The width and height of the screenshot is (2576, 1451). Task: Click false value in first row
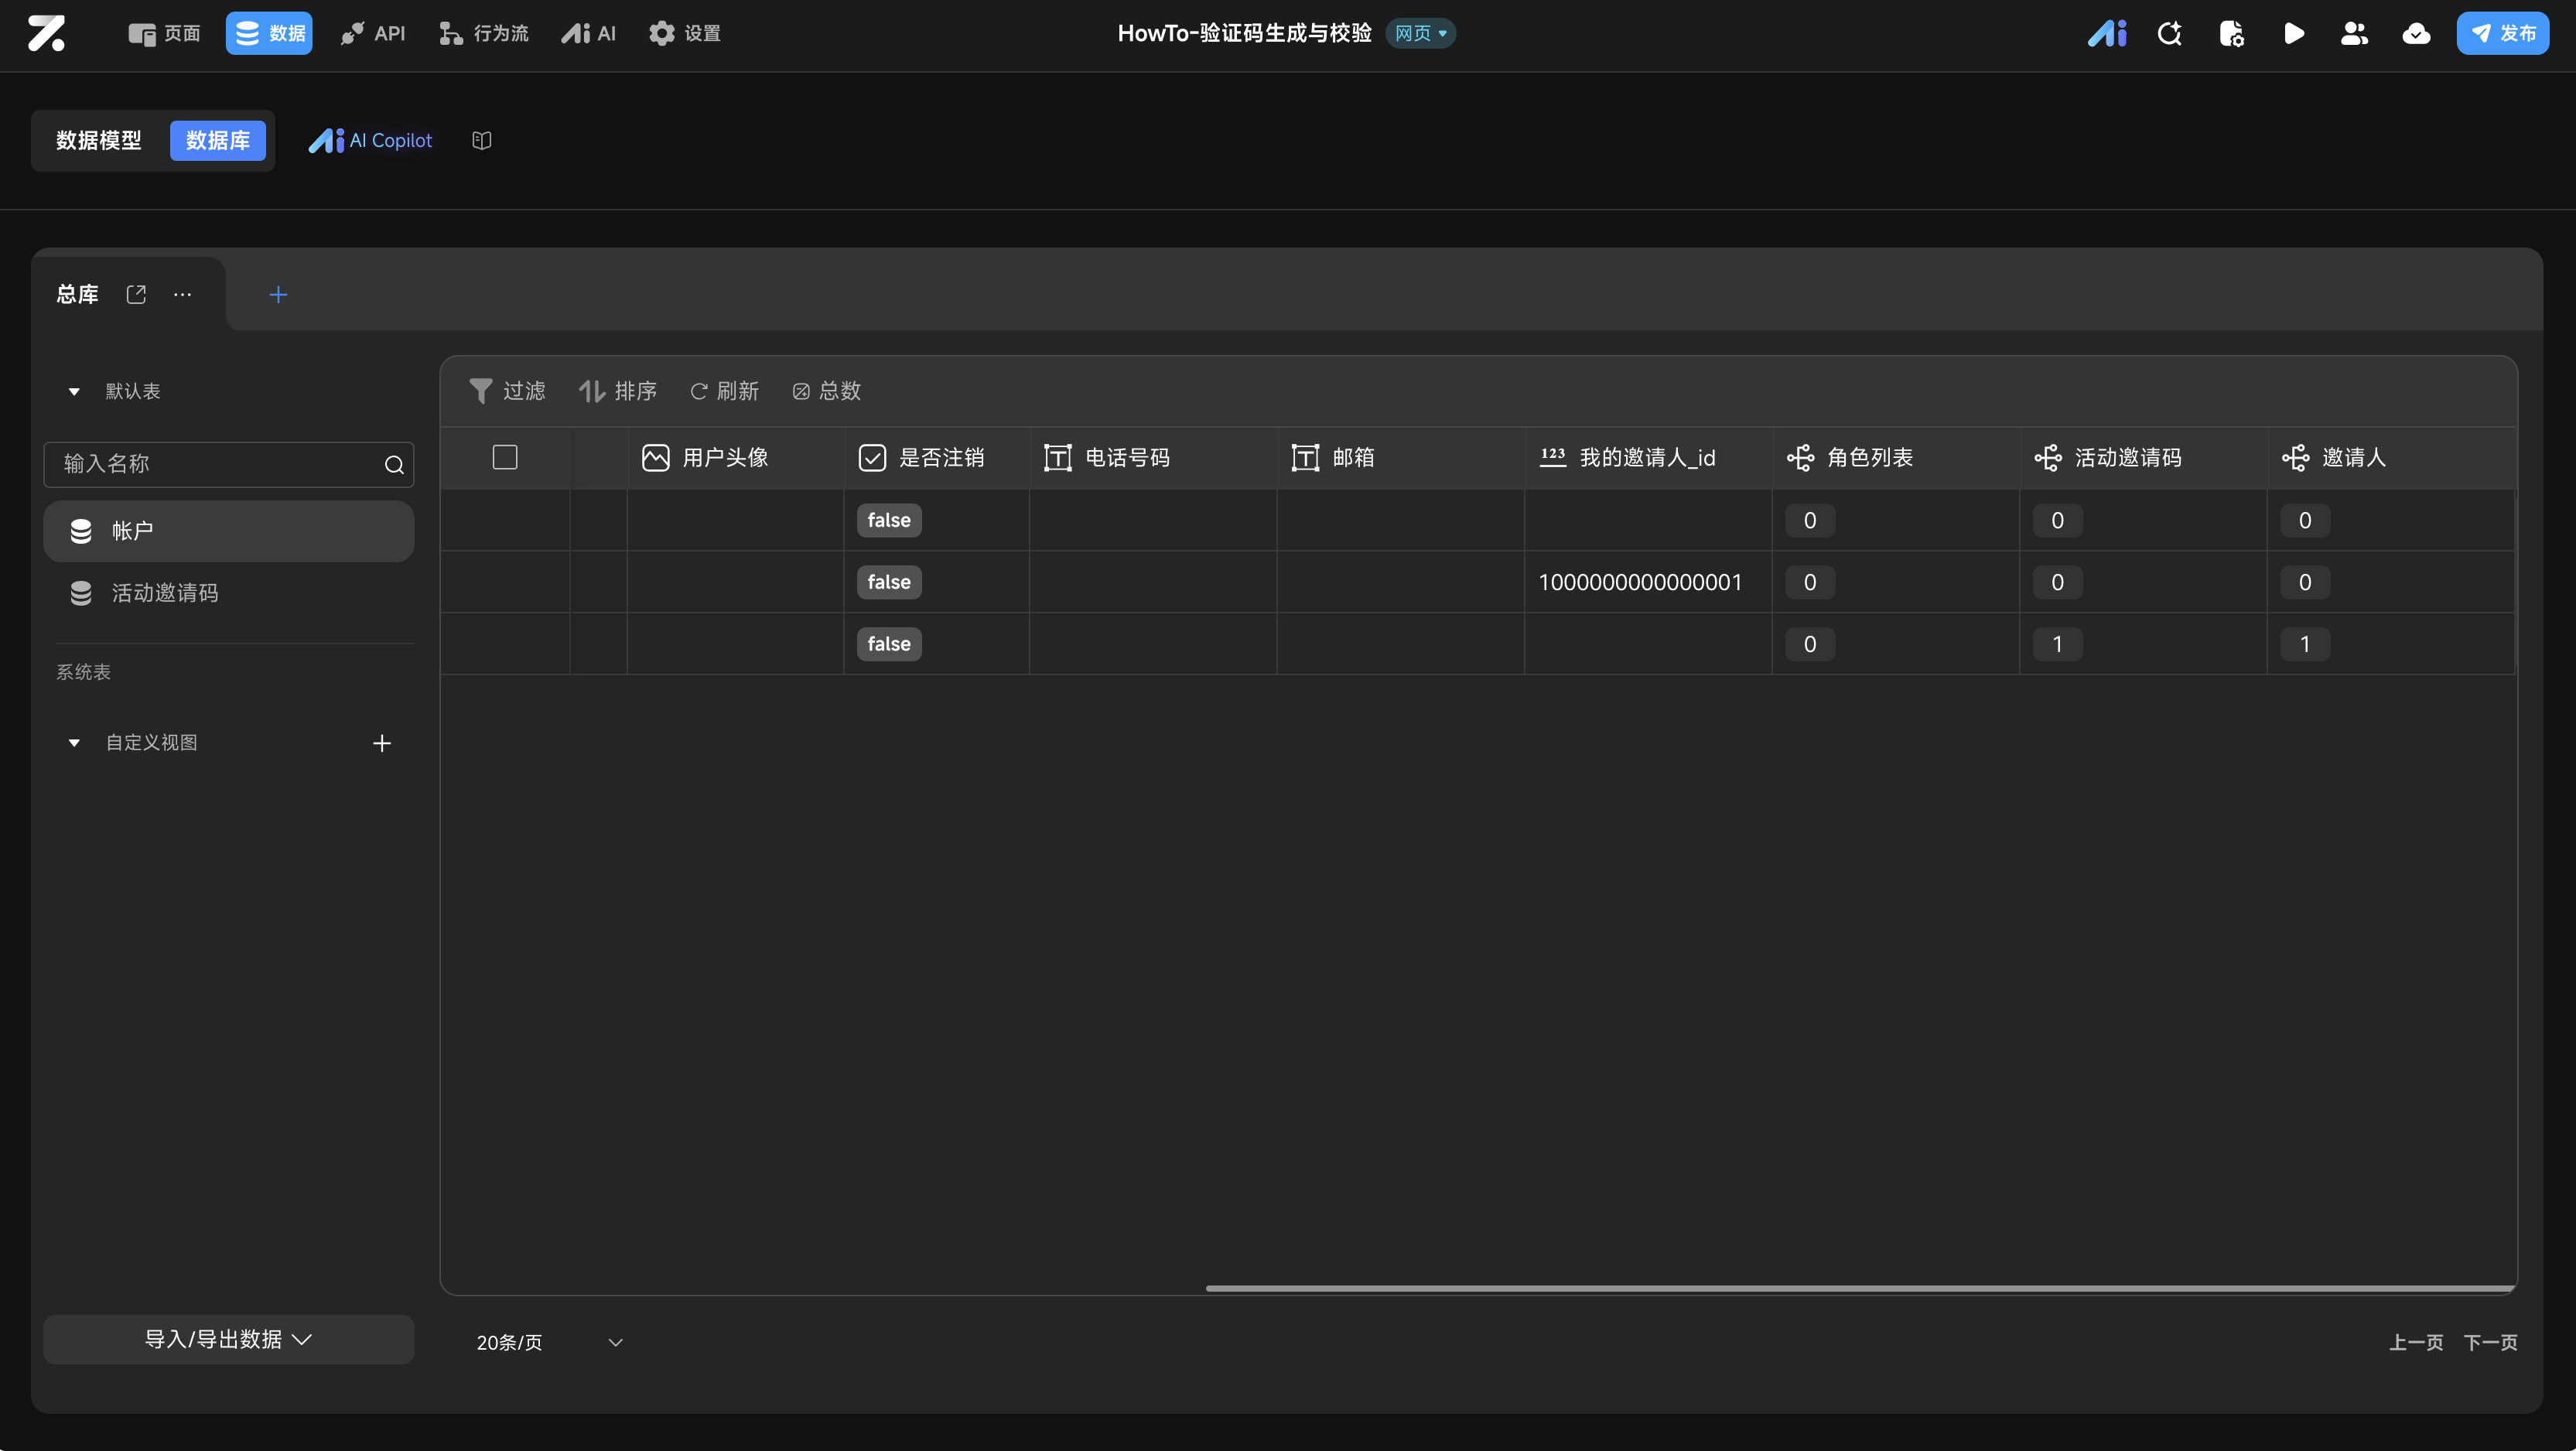pos(888,520)
